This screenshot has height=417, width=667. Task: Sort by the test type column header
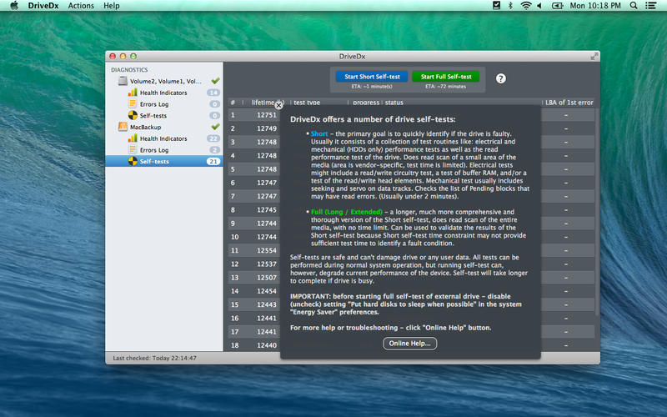[307, 103]
